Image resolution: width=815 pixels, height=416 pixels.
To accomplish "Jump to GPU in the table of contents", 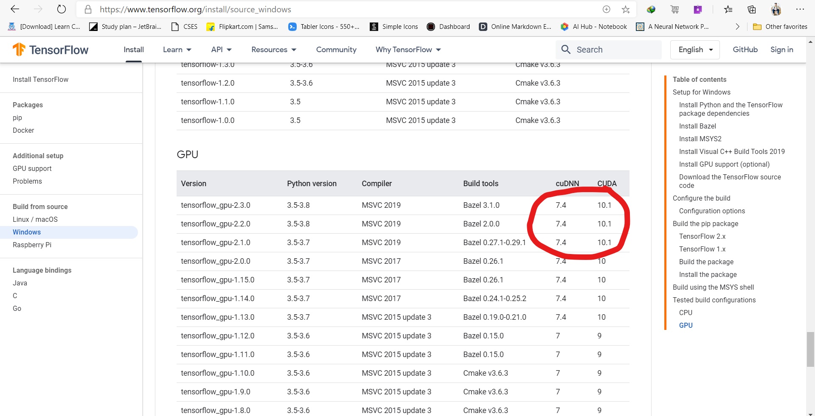I will [686, 325].
